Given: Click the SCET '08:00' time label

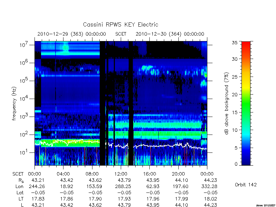Looking at the screenshot, I should pyautogui.click(x=92, y=174).
